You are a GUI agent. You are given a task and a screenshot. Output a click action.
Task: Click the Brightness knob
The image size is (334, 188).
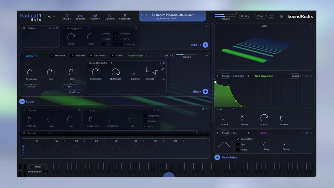pyautogui.click(x=96, y=72)
